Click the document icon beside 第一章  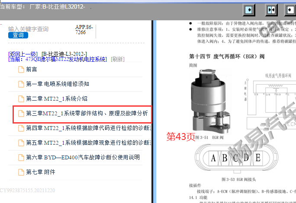[x=21, y=84]
